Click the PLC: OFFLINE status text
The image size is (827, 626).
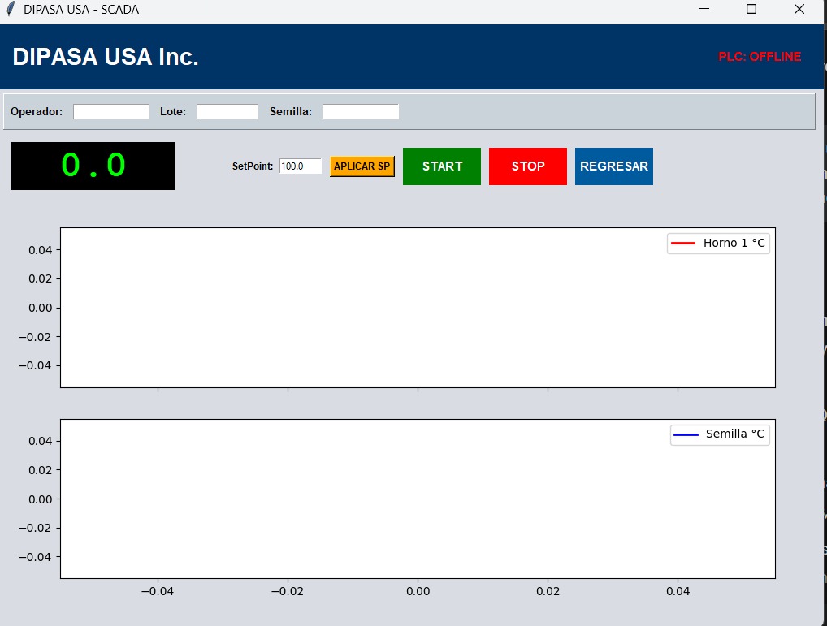click(x=760, y=57)
